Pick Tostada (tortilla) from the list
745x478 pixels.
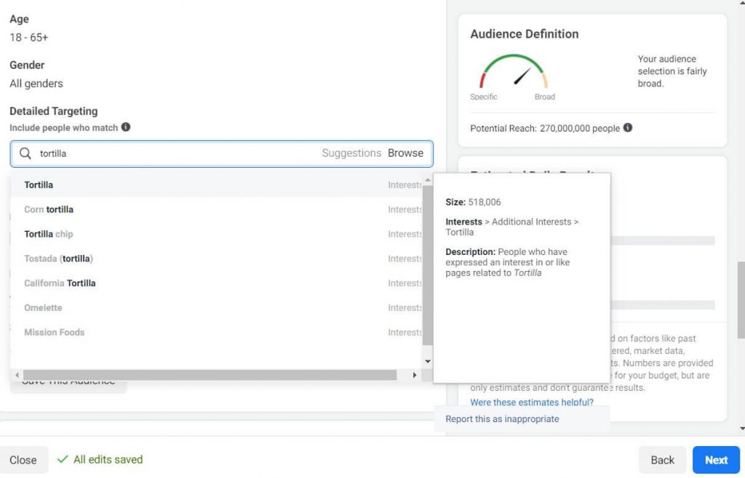(x=58, y=259)
